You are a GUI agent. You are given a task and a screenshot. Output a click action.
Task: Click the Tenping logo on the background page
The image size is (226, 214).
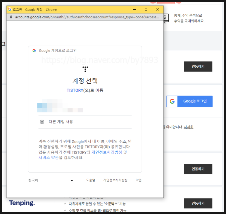tap(22, 203)
